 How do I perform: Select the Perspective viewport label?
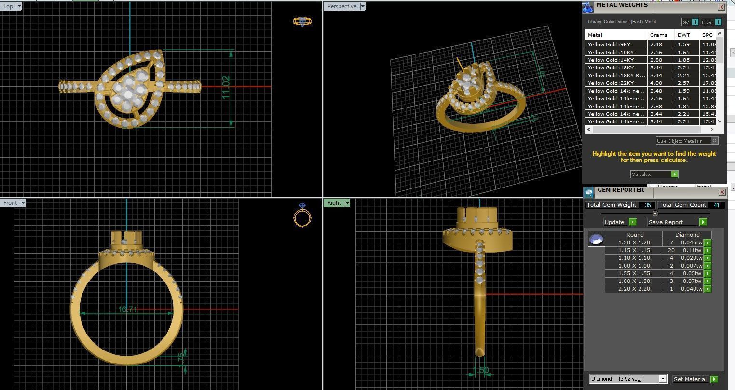tap(342, 6)
